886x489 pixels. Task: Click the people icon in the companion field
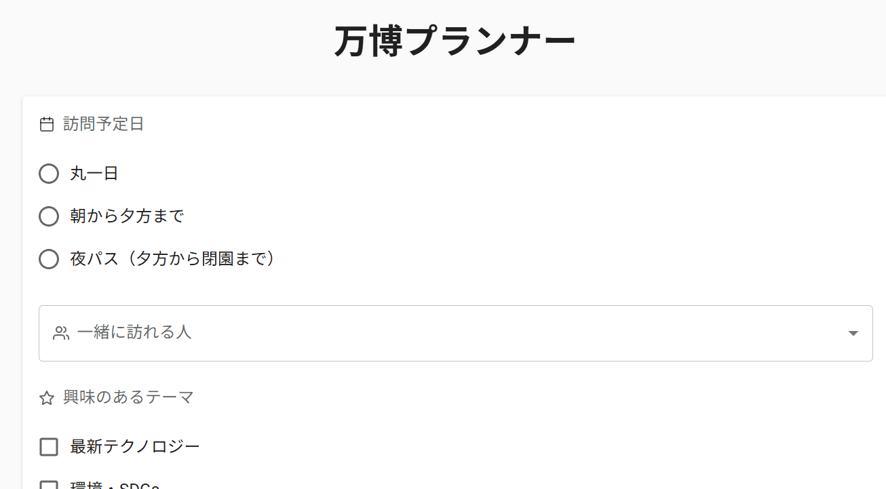point(61,333)
